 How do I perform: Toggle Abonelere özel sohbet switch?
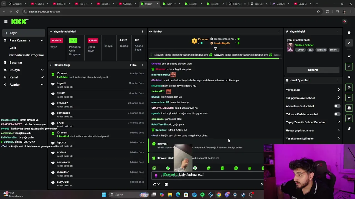(337, 106)
